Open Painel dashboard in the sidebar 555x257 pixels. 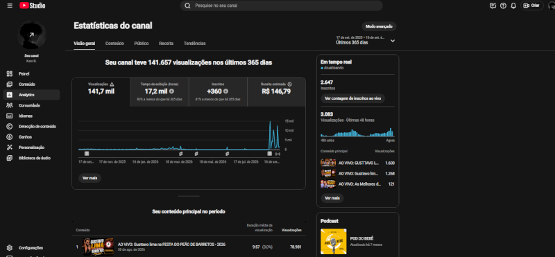31,74
